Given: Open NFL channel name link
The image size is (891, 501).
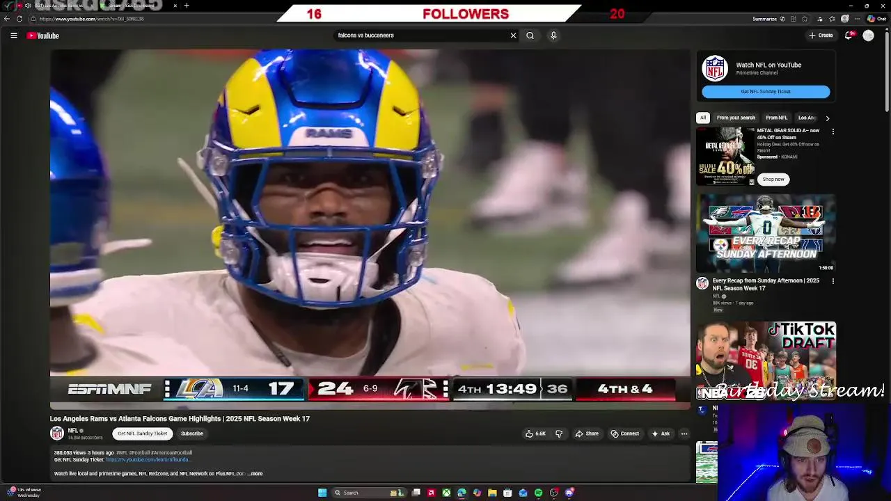Looking at the screenshot, I should 72,431.
